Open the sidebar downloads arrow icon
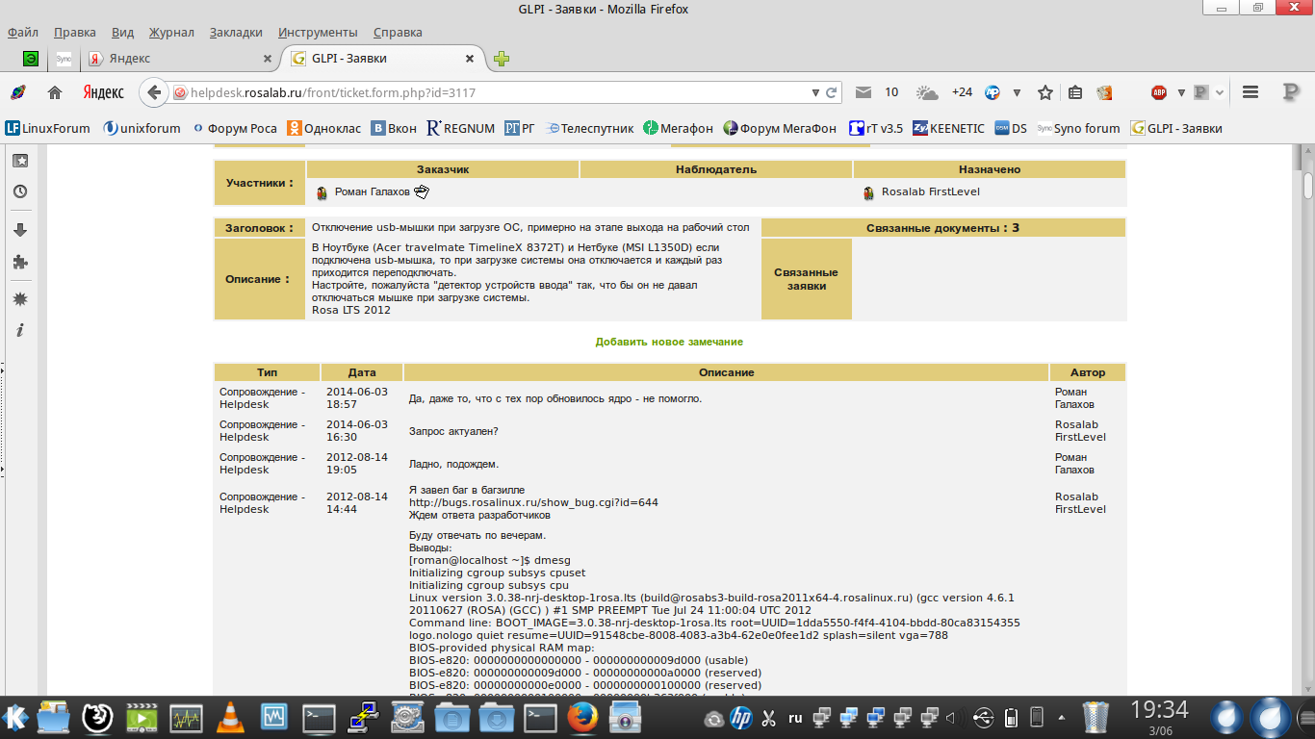Viewport: 1315px width, 739px height. pos(19,230)
